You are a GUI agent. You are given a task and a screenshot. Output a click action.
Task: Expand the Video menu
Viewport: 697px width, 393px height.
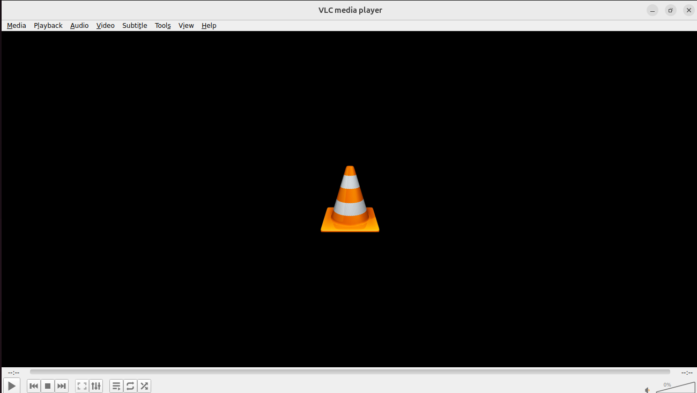coord(106,25)
